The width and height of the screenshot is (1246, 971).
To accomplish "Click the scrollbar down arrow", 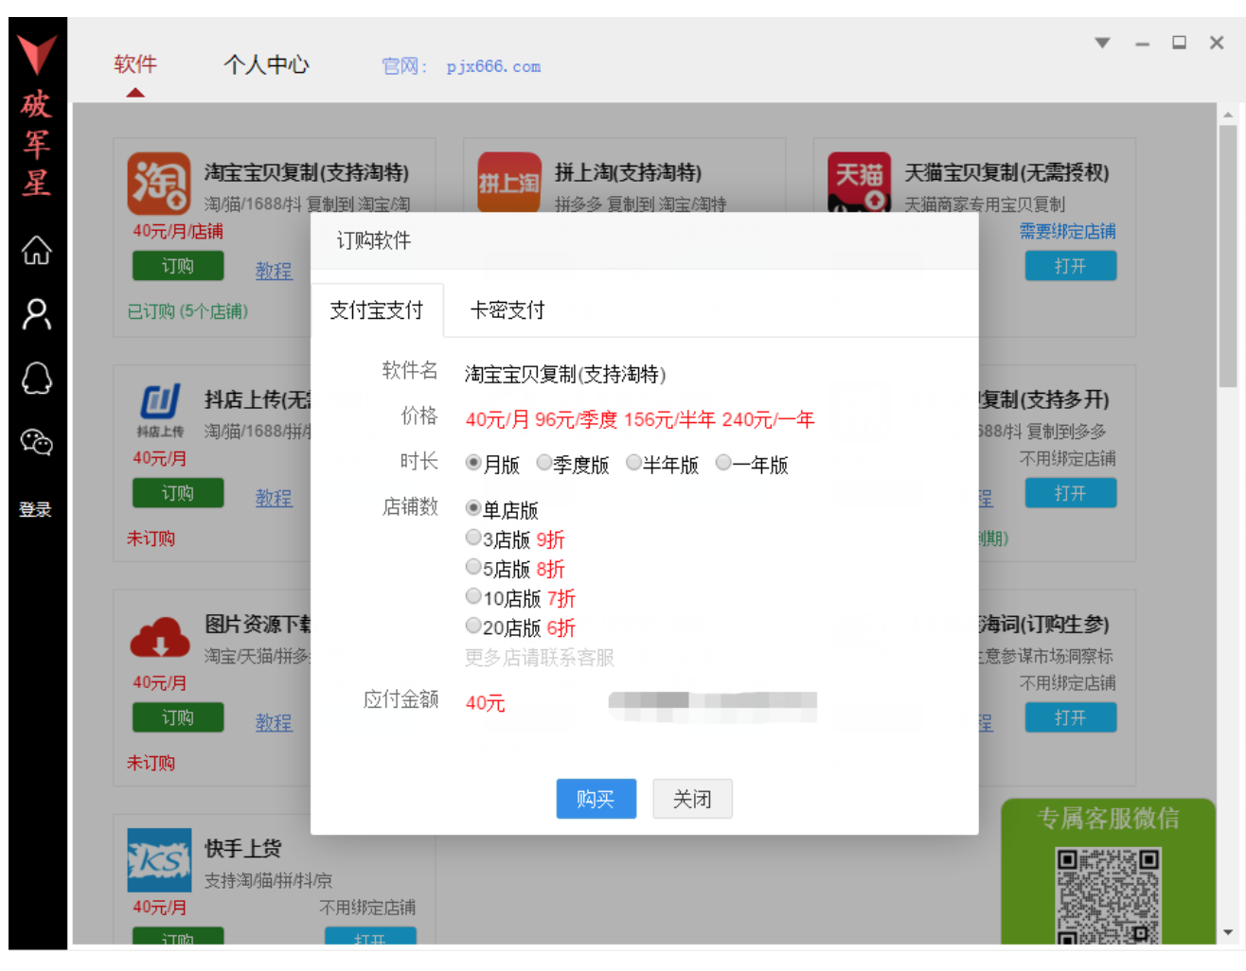I will [1228, 933].
